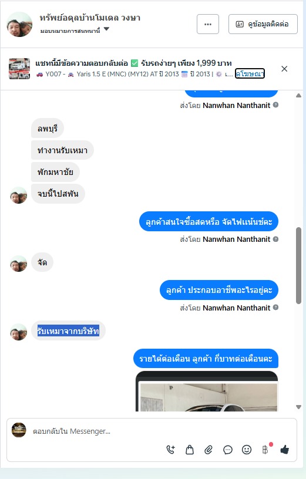
Task: Click info icon beside last Nanwhan Nanthanit
Action: pyautogui.click(x=275, y=308)
